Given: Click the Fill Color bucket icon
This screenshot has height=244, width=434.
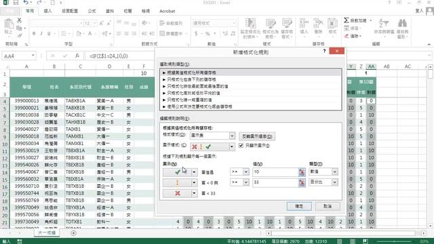Looking at the screenshot, I should pos(79,34).
